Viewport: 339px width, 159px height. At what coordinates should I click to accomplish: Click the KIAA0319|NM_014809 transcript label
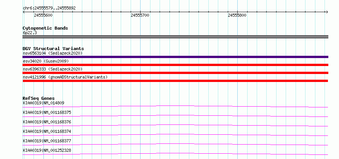click(43, 103)
